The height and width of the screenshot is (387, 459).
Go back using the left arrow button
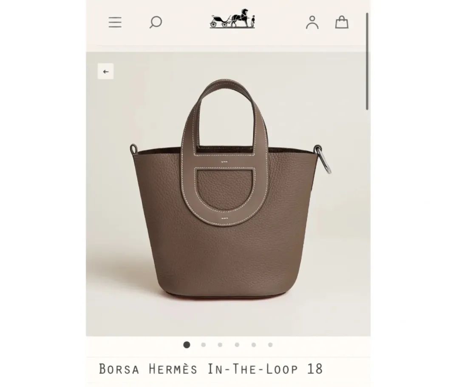(106, 71)
